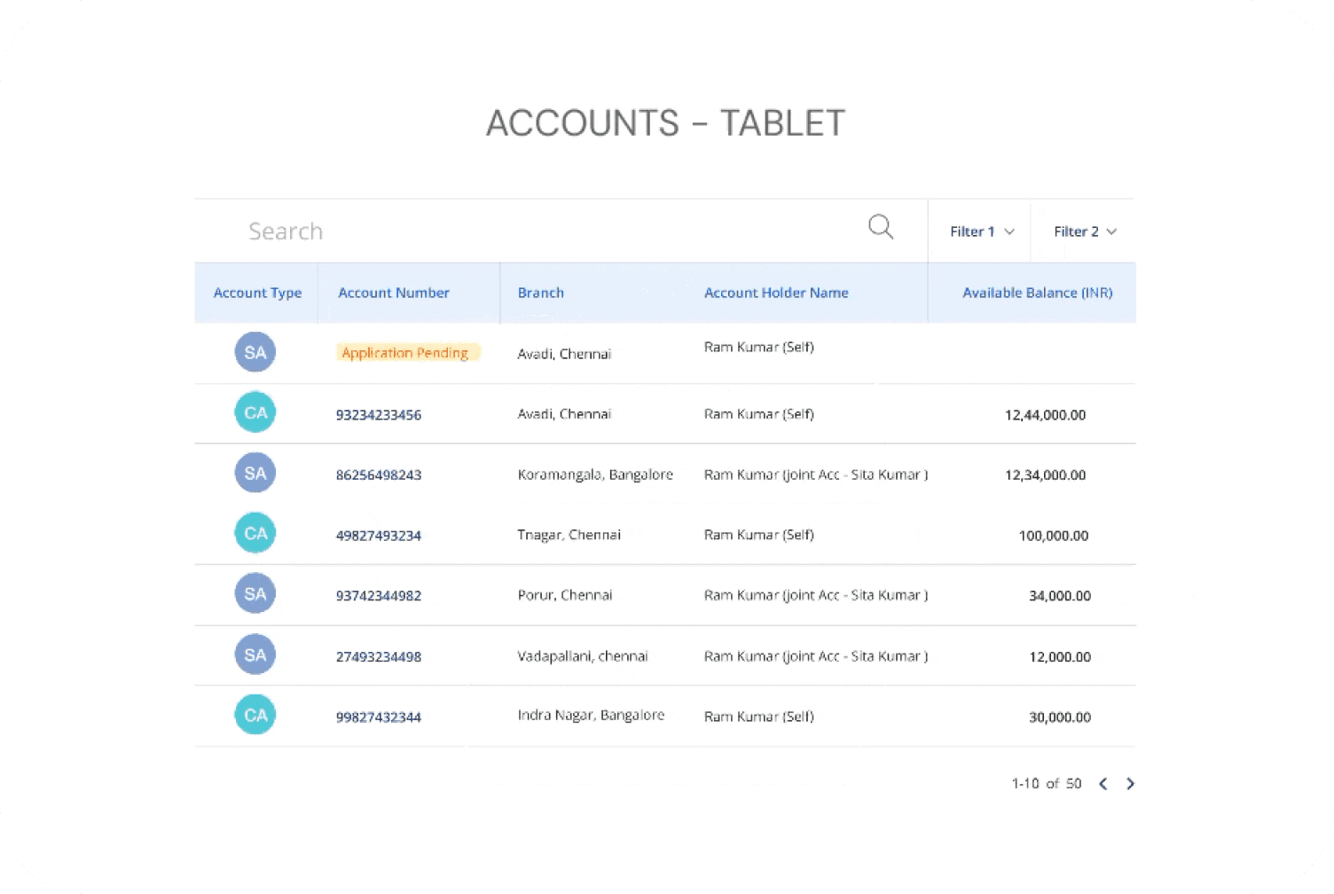Sort by Account Holder Name header

pos(776,293)
